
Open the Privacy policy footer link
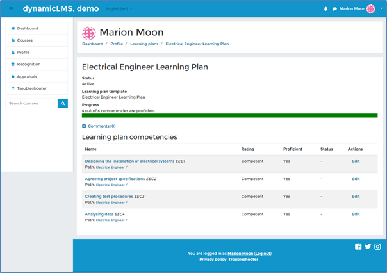[213, 260]
